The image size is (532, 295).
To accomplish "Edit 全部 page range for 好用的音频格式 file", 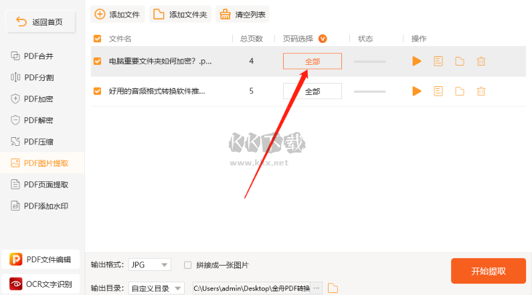I will point(313,91).
